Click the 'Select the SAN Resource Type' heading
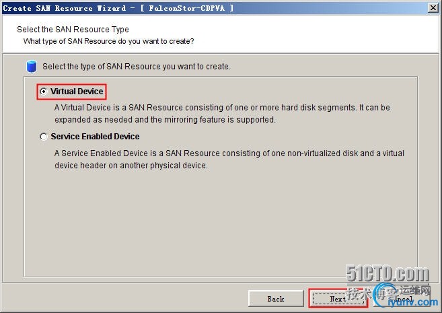The height and width of the screenshot is (313, 442). pos(73,30)
